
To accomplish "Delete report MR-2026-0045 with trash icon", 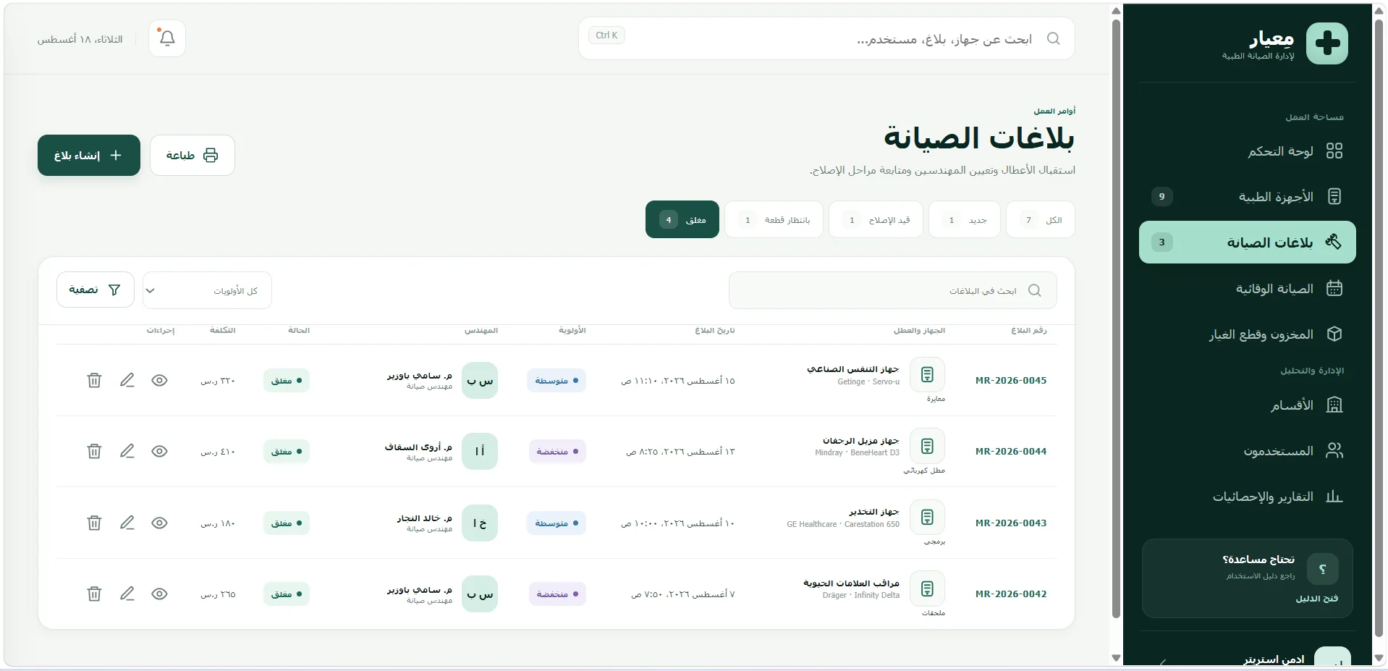I will pos(94,380).
